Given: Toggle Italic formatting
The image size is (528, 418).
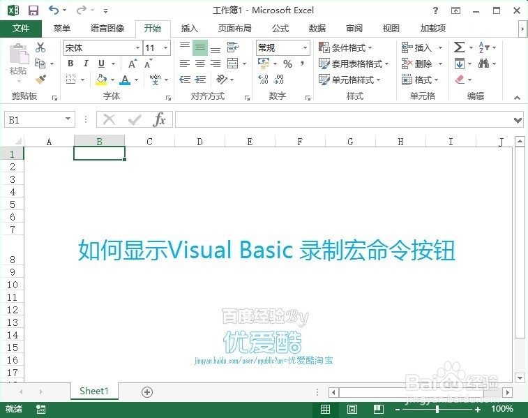Looking at the screenshot, I should pos(86,64).
